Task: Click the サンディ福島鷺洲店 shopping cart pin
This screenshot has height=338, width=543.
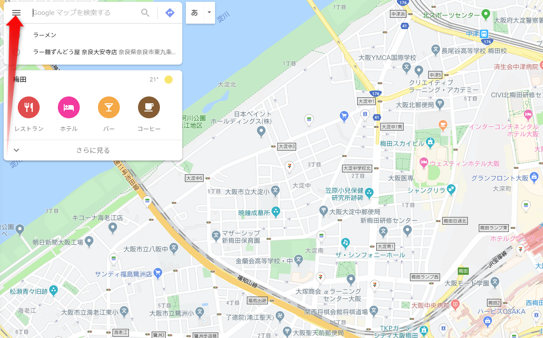Action: 158,273
